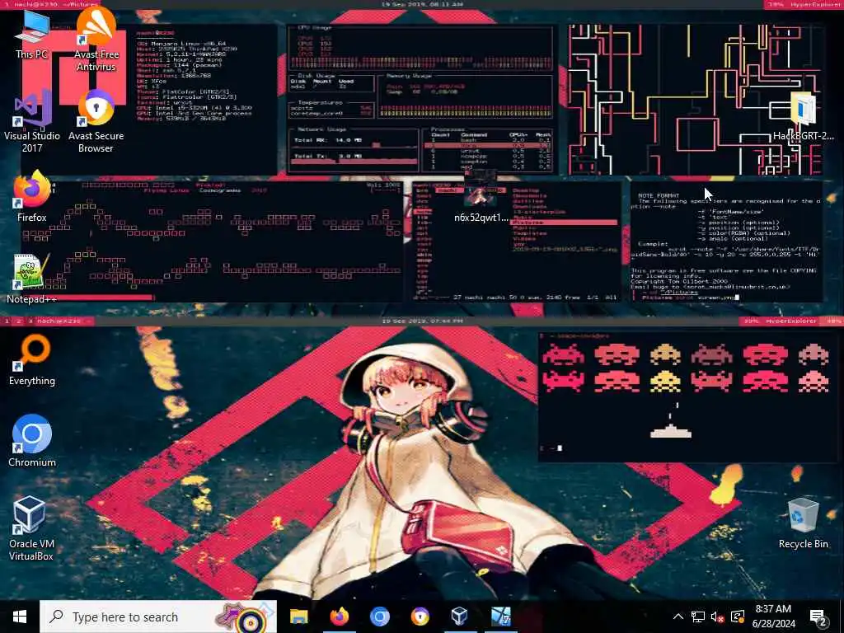Select the Everything search desktop shortcut

point(32,362)
